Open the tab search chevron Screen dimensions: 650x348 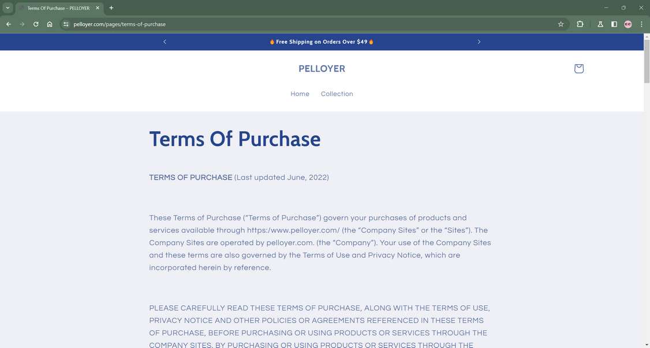coord(8,8)
